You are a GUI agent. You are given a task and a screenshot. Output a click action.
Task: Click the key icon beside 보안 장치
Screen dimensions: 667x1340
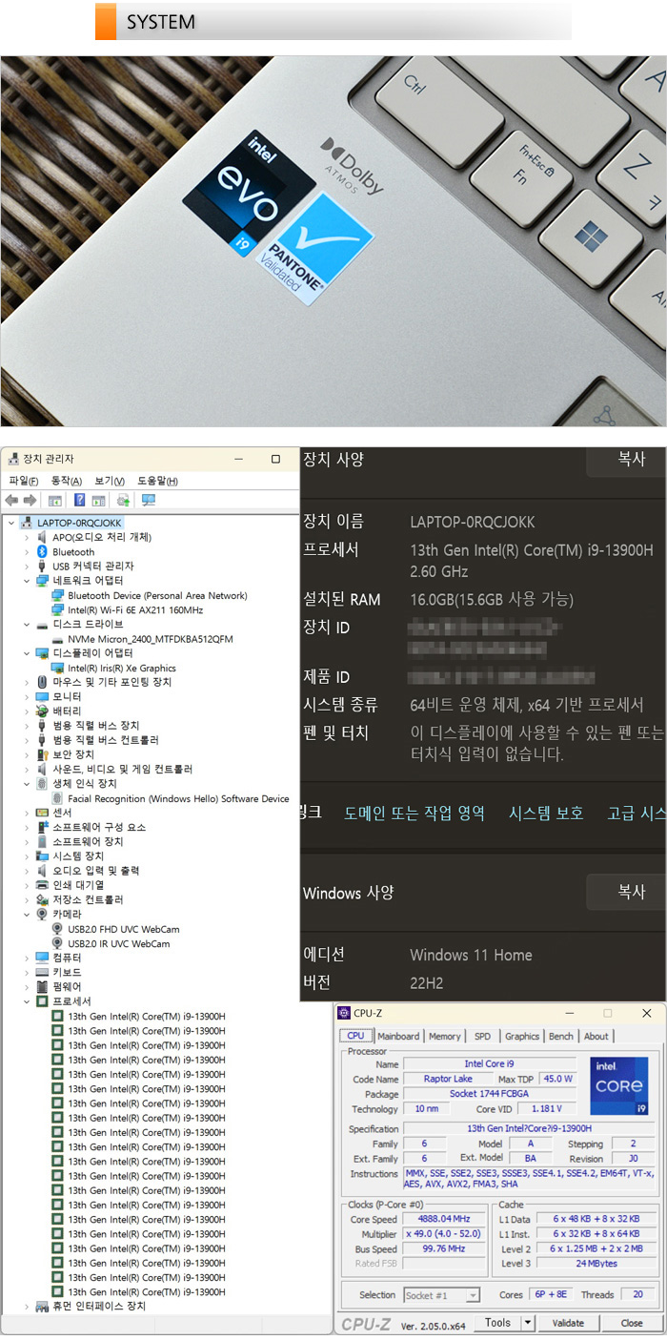pos(42,754)
